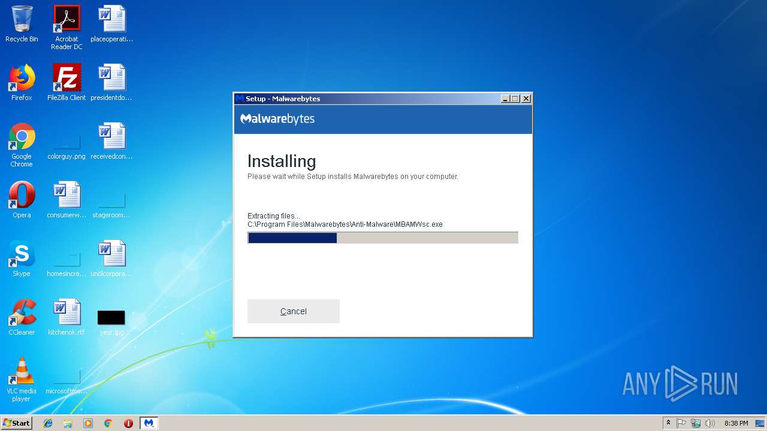Select the CCleaner desktop shortcut
The width and height of the screenshot is (767, 431).
point(22,317)
